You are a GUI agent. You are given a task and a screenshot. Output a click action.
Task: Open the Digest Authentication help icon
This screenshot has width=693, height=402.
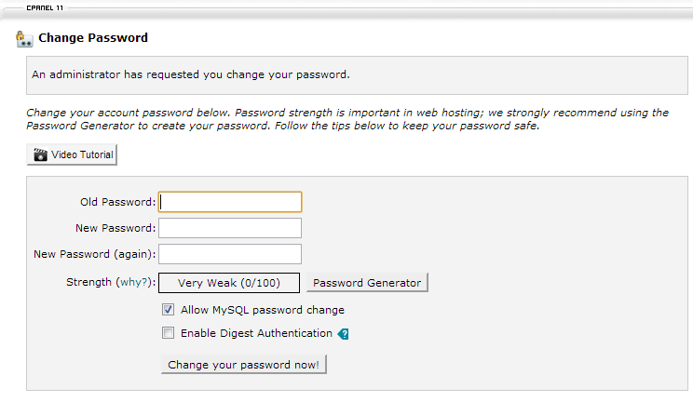(343, 334)
